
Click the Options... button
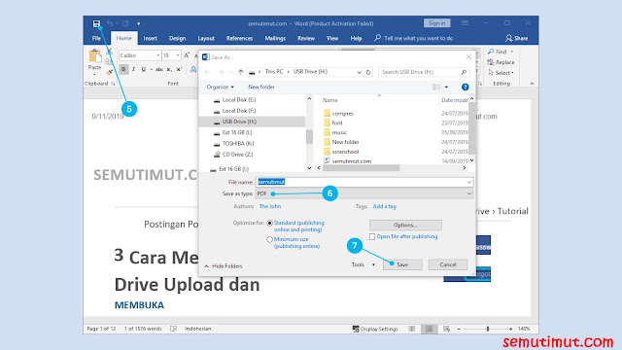(405, 225)
